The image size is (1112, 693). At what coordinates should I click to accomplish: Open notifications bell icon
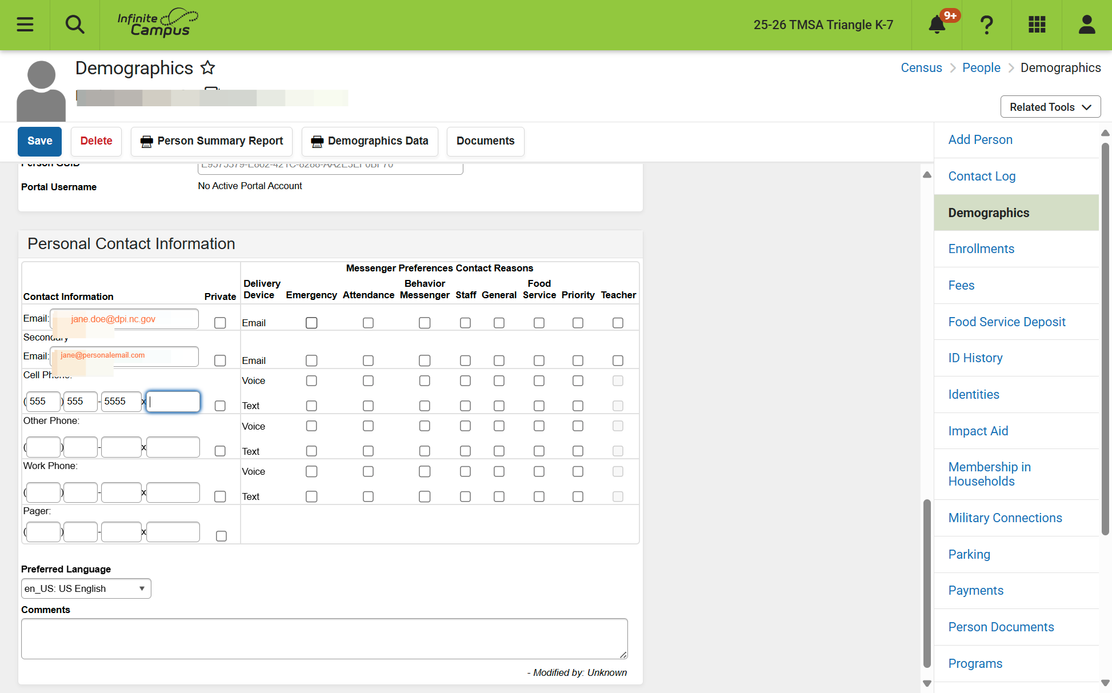click(937, 25)
